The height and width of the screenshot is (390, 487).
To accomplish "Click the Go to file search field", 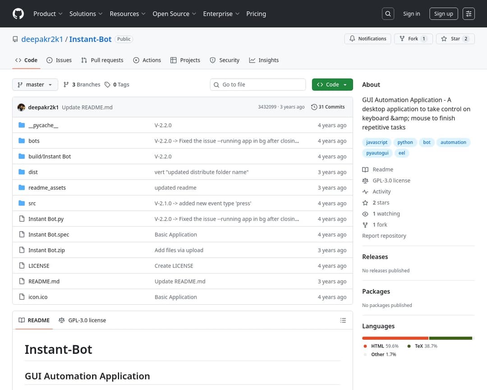I will click(257, 84).
